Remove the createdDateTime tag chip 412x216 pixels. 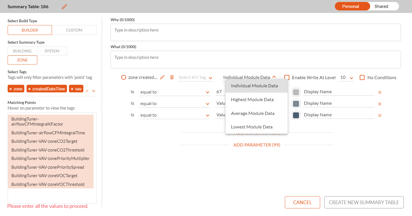point(29,89)
